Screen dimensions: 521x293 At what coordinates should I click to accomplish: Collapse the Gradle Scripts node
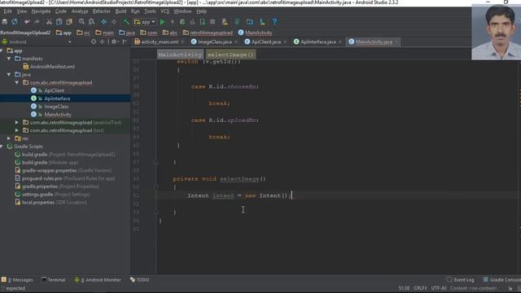pos(2,146)
